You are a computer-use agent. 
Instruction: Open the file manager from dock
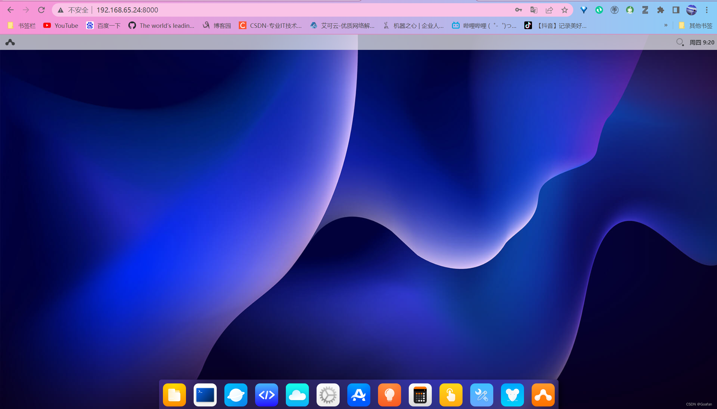point(174,395)
